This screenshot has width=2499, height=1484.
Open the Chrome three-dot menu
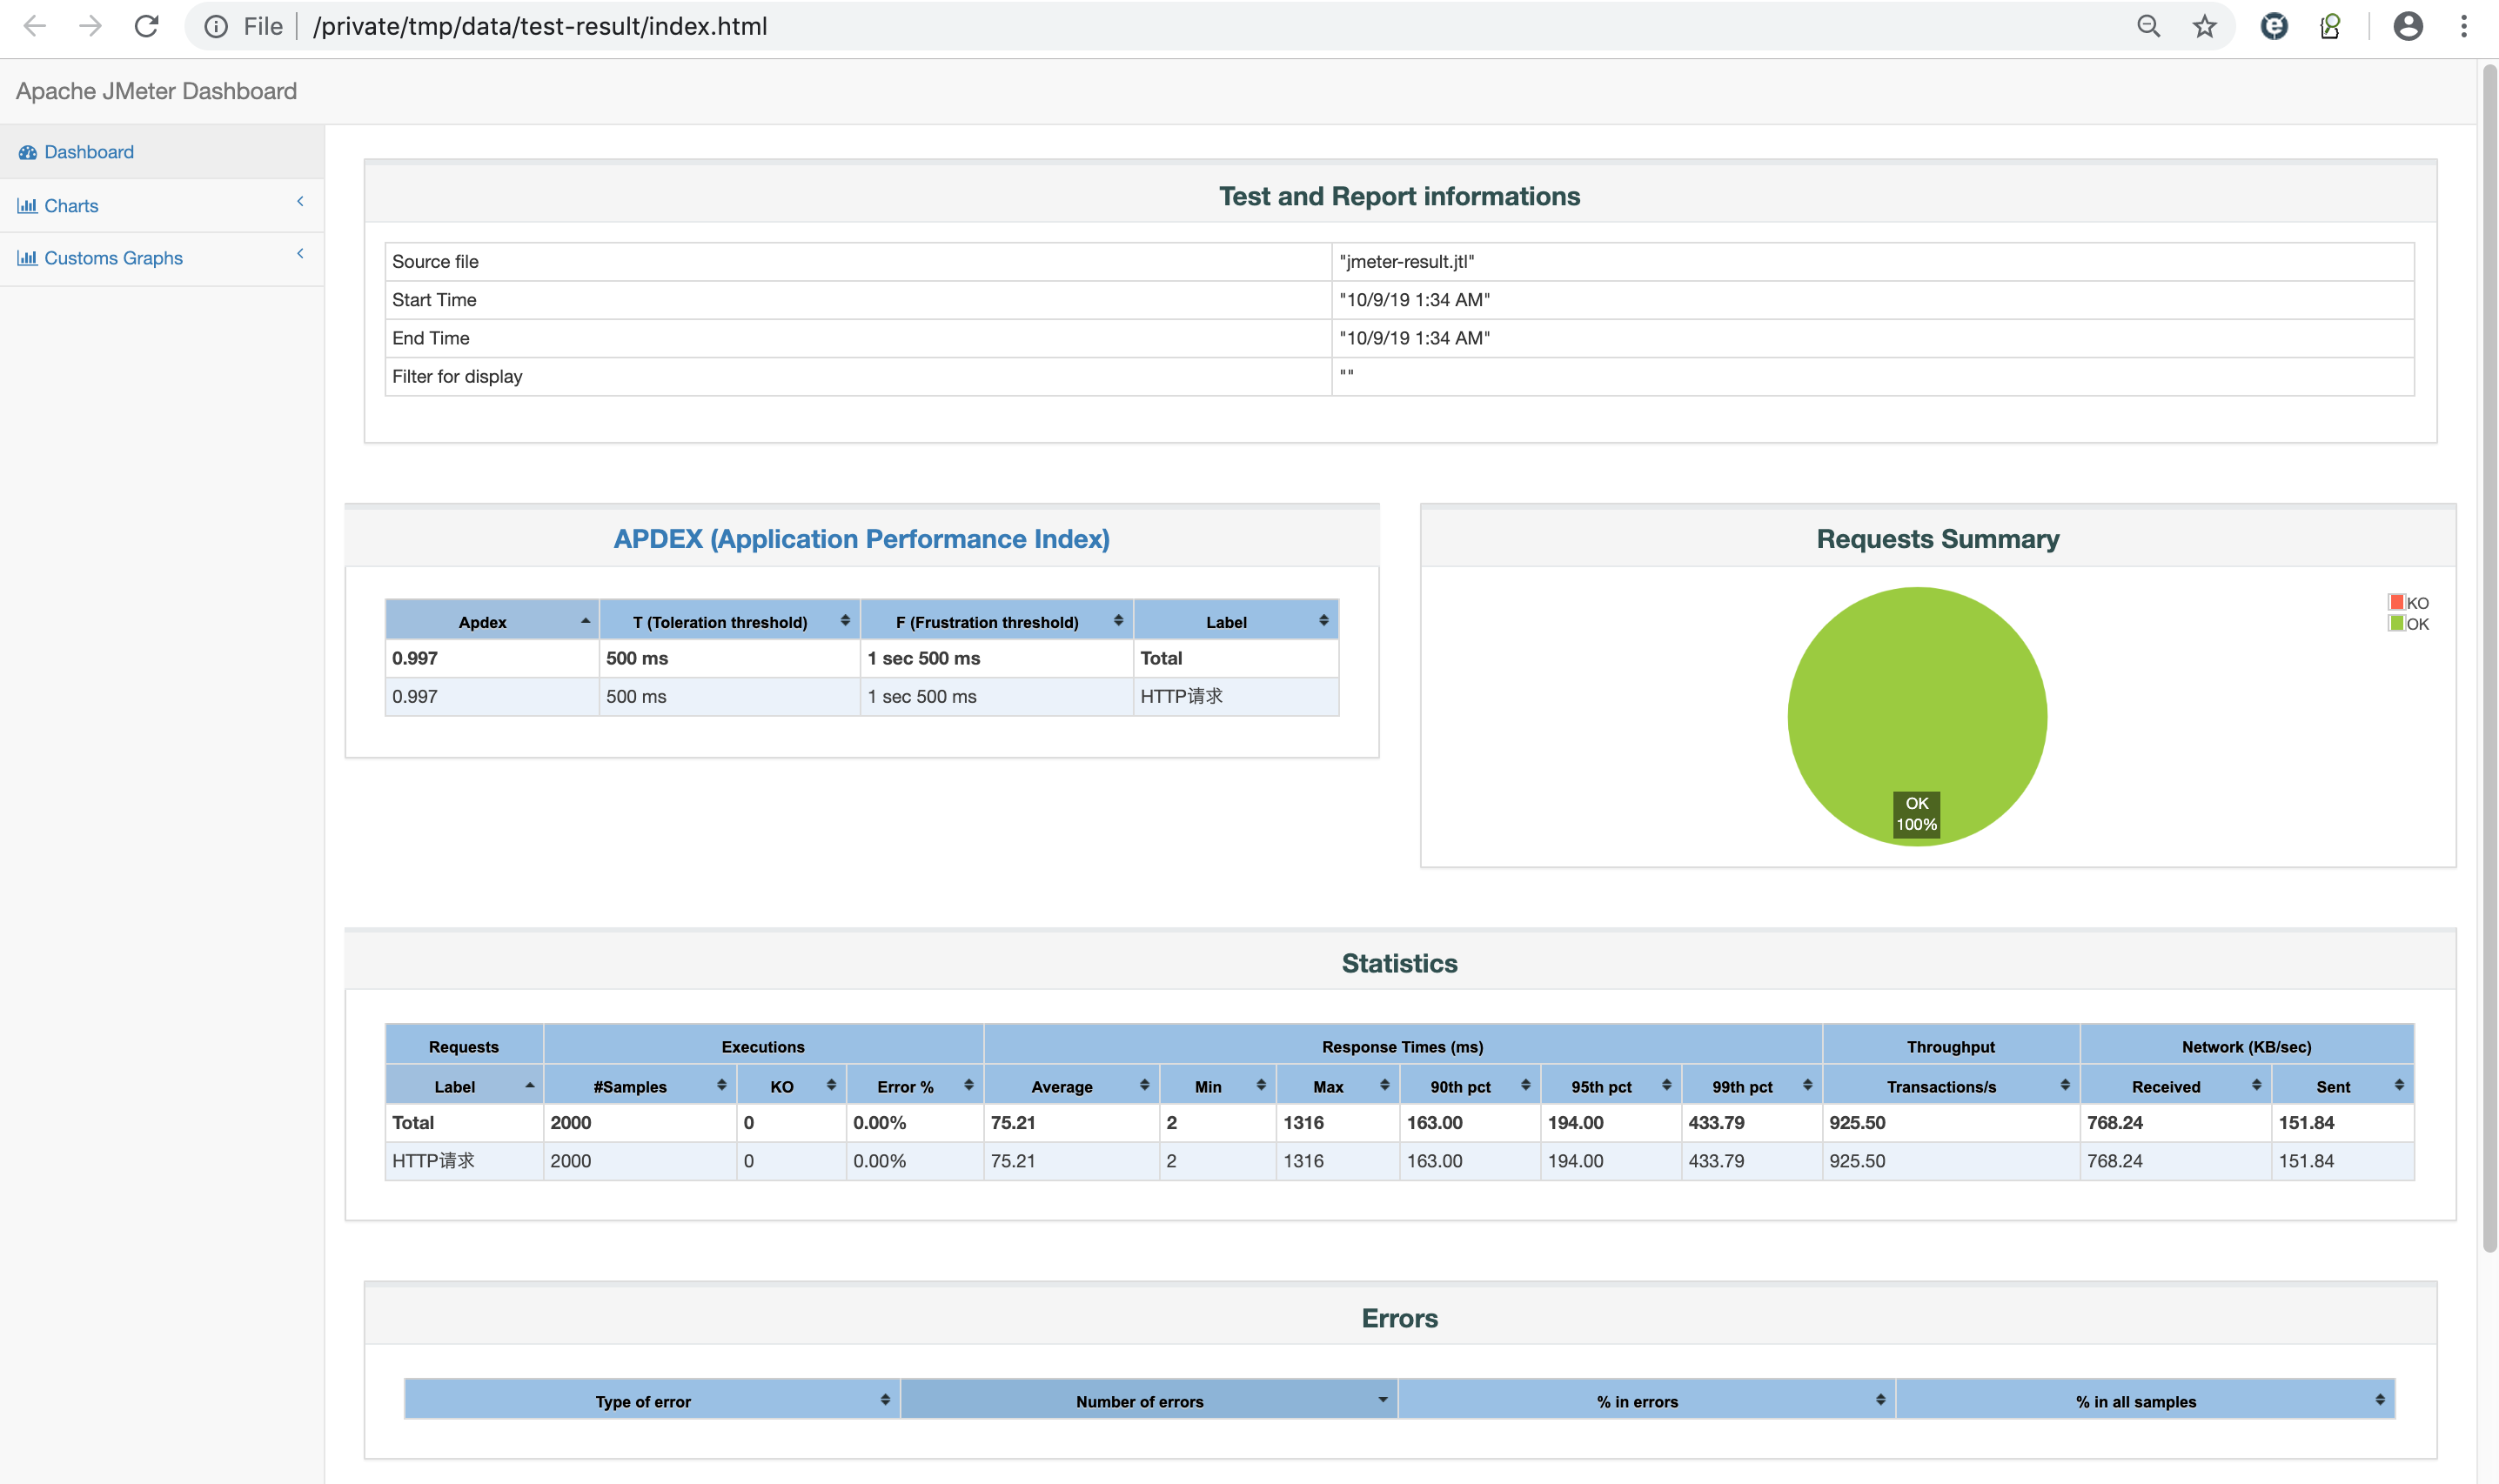click(x=2464, y=26)
